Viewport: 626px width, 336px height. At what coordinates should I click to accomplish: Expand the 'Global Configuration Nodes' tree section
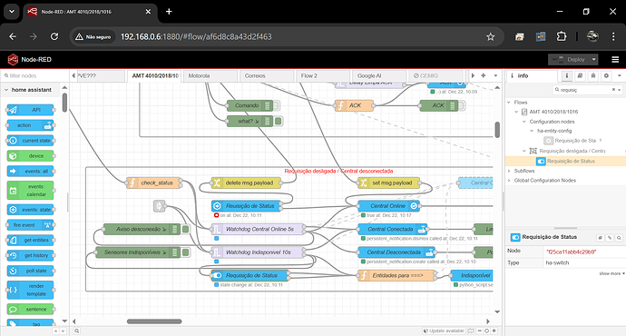[509, 181]
